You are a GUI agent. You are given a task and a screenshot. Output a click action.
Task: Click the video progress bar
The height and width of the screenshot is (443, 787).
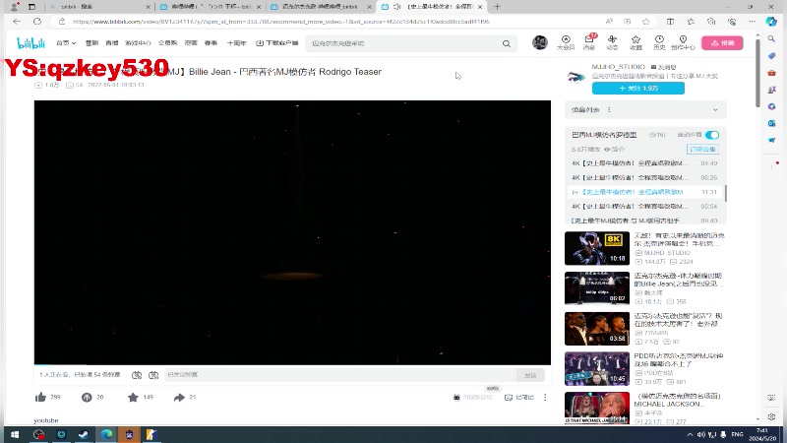(292, 364)
